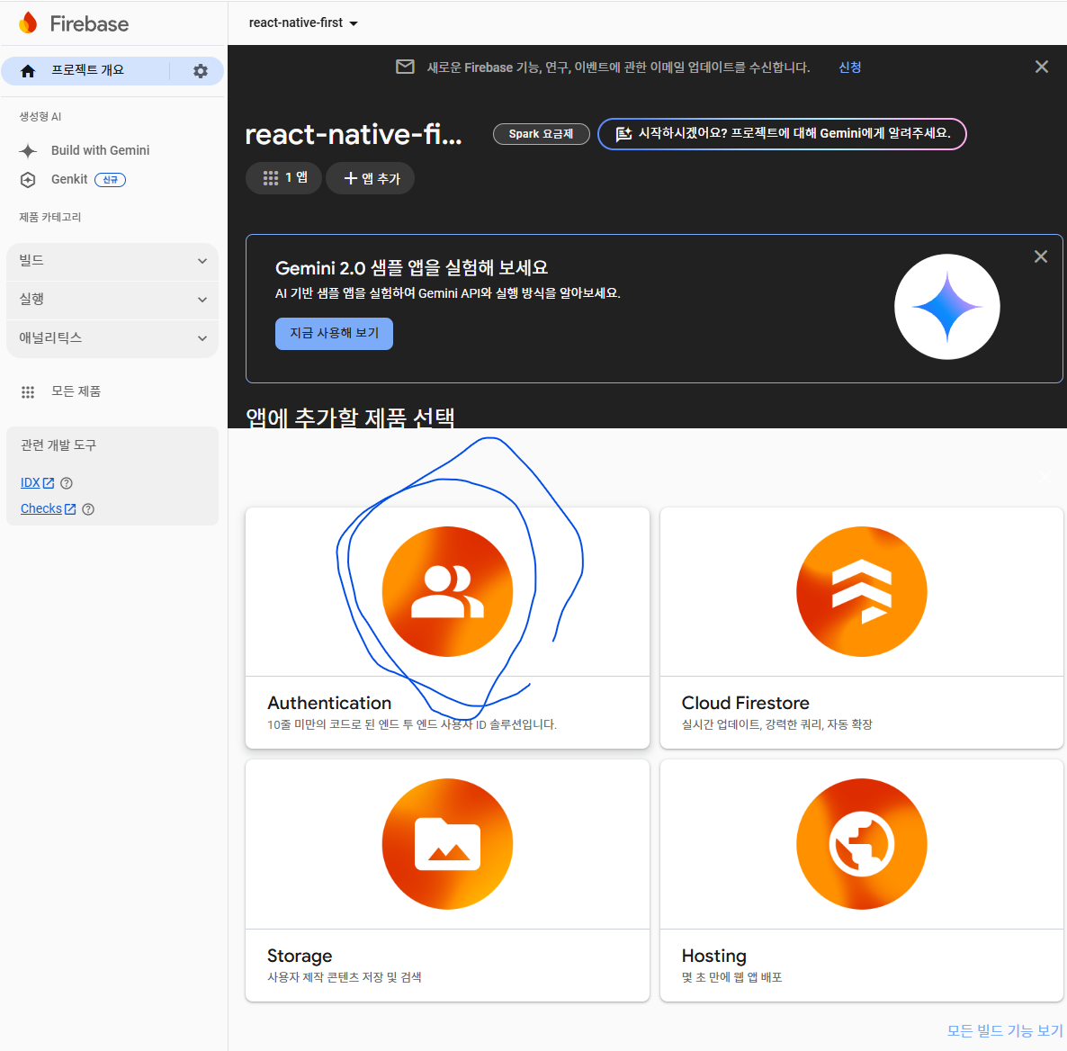Click the 앱 추가 button
The height and width of the screenshot is (1051, 1067).
coord(370,178)
